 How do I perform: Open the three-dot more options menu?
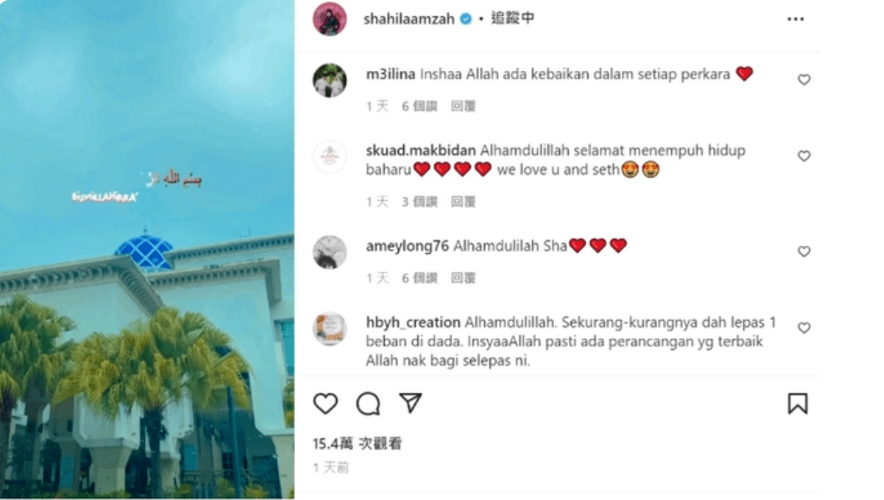tap(795, 19)
